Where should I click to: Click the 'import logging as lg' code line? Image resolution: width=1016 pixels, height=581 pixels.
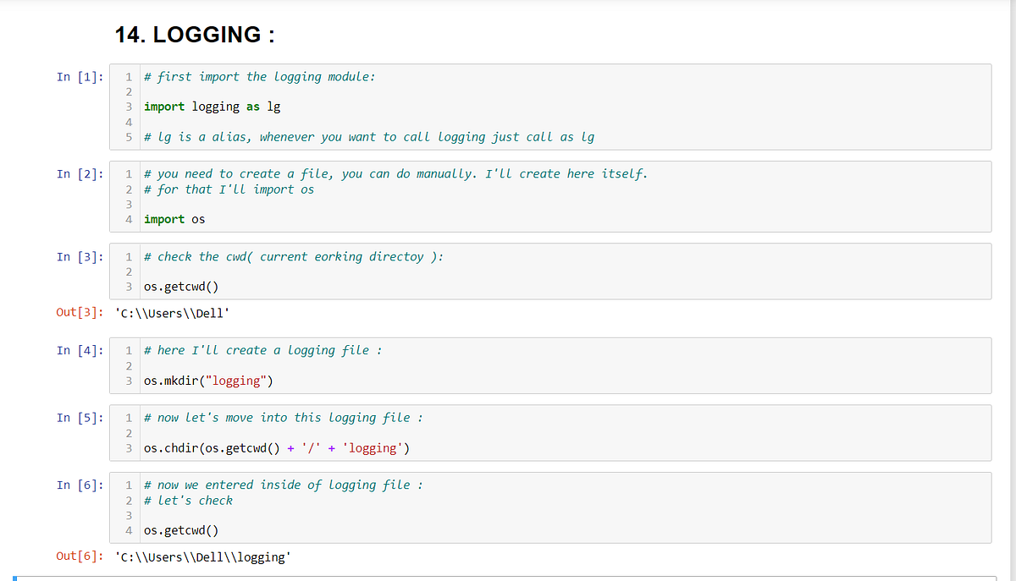click(x=213, y=107)
